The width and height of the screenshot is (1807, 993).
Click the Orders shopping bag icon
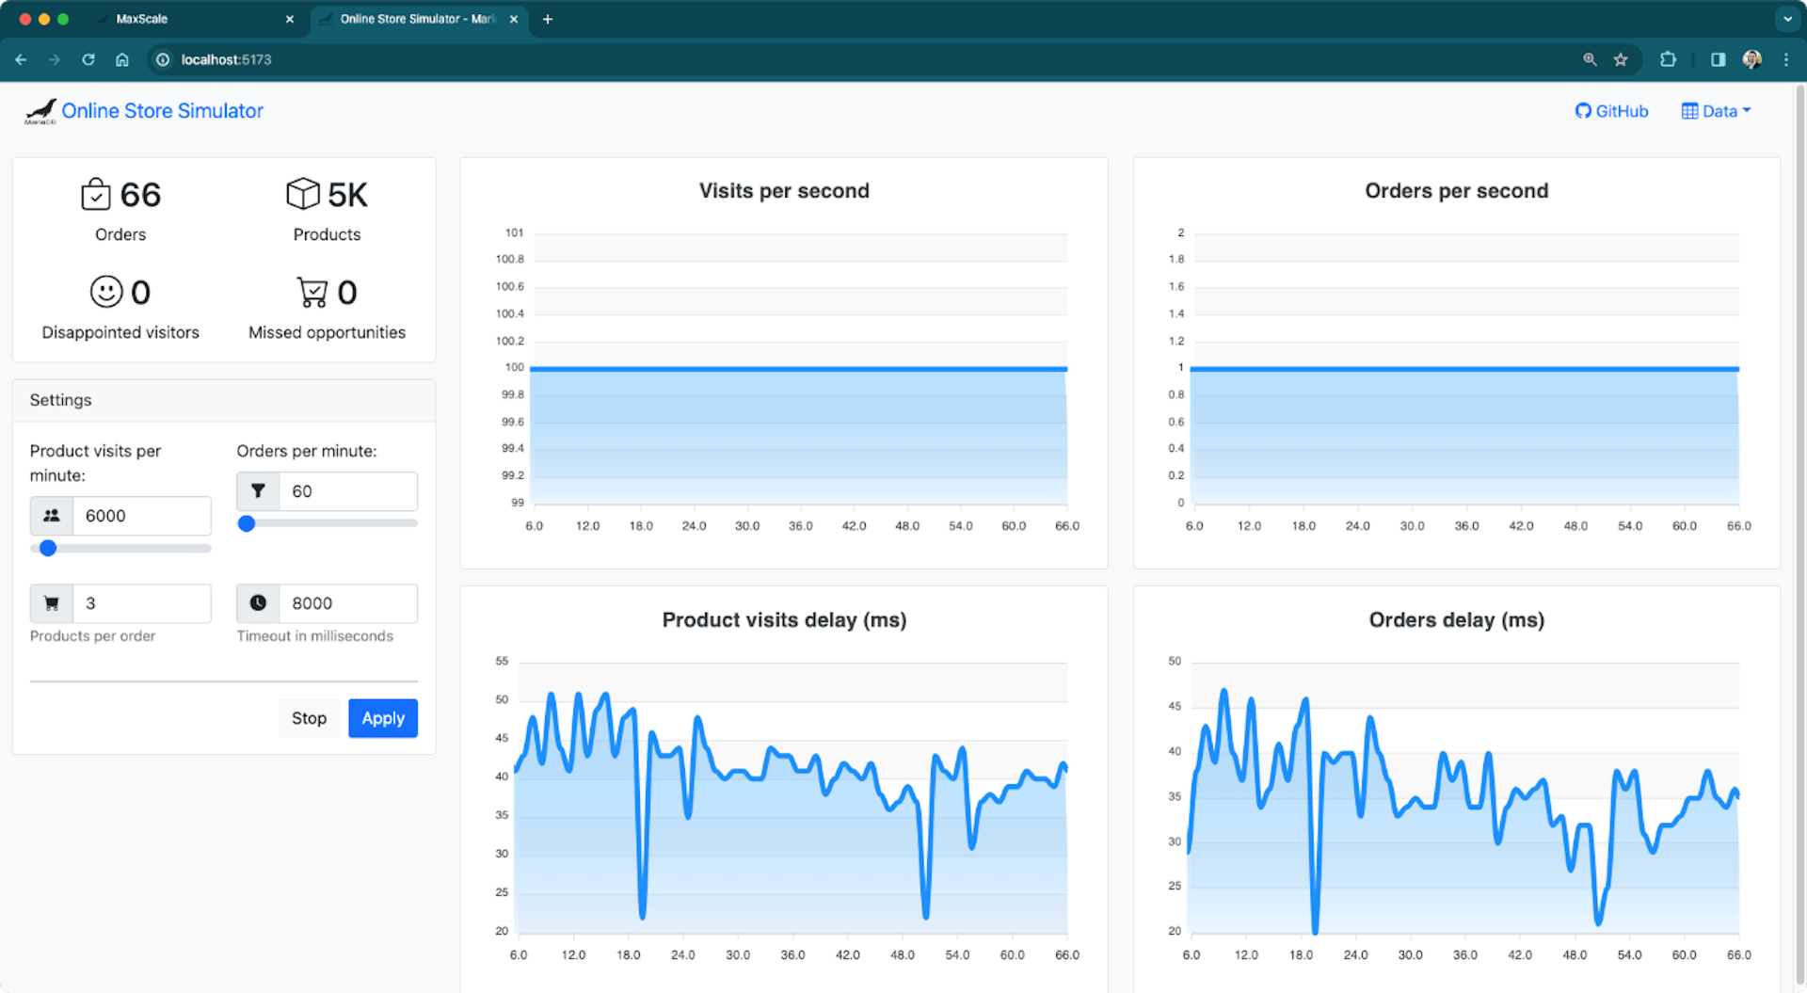click(94, 195)
